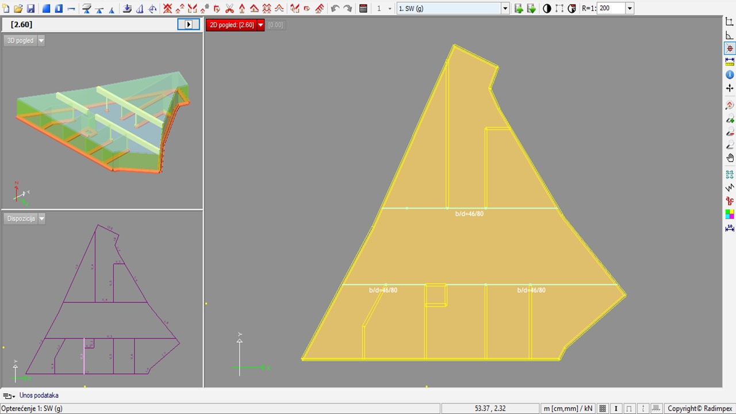Viewport: 736px width, 414px height.
Task: Click the Save file diskette icon
Action: (x=30, y=9)
